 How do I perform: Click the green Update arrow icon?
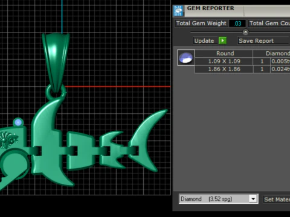coord(222,40)
